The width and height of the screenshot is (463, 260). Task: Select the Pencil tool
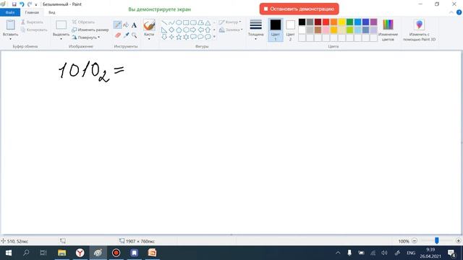click(x=117, y=25)
